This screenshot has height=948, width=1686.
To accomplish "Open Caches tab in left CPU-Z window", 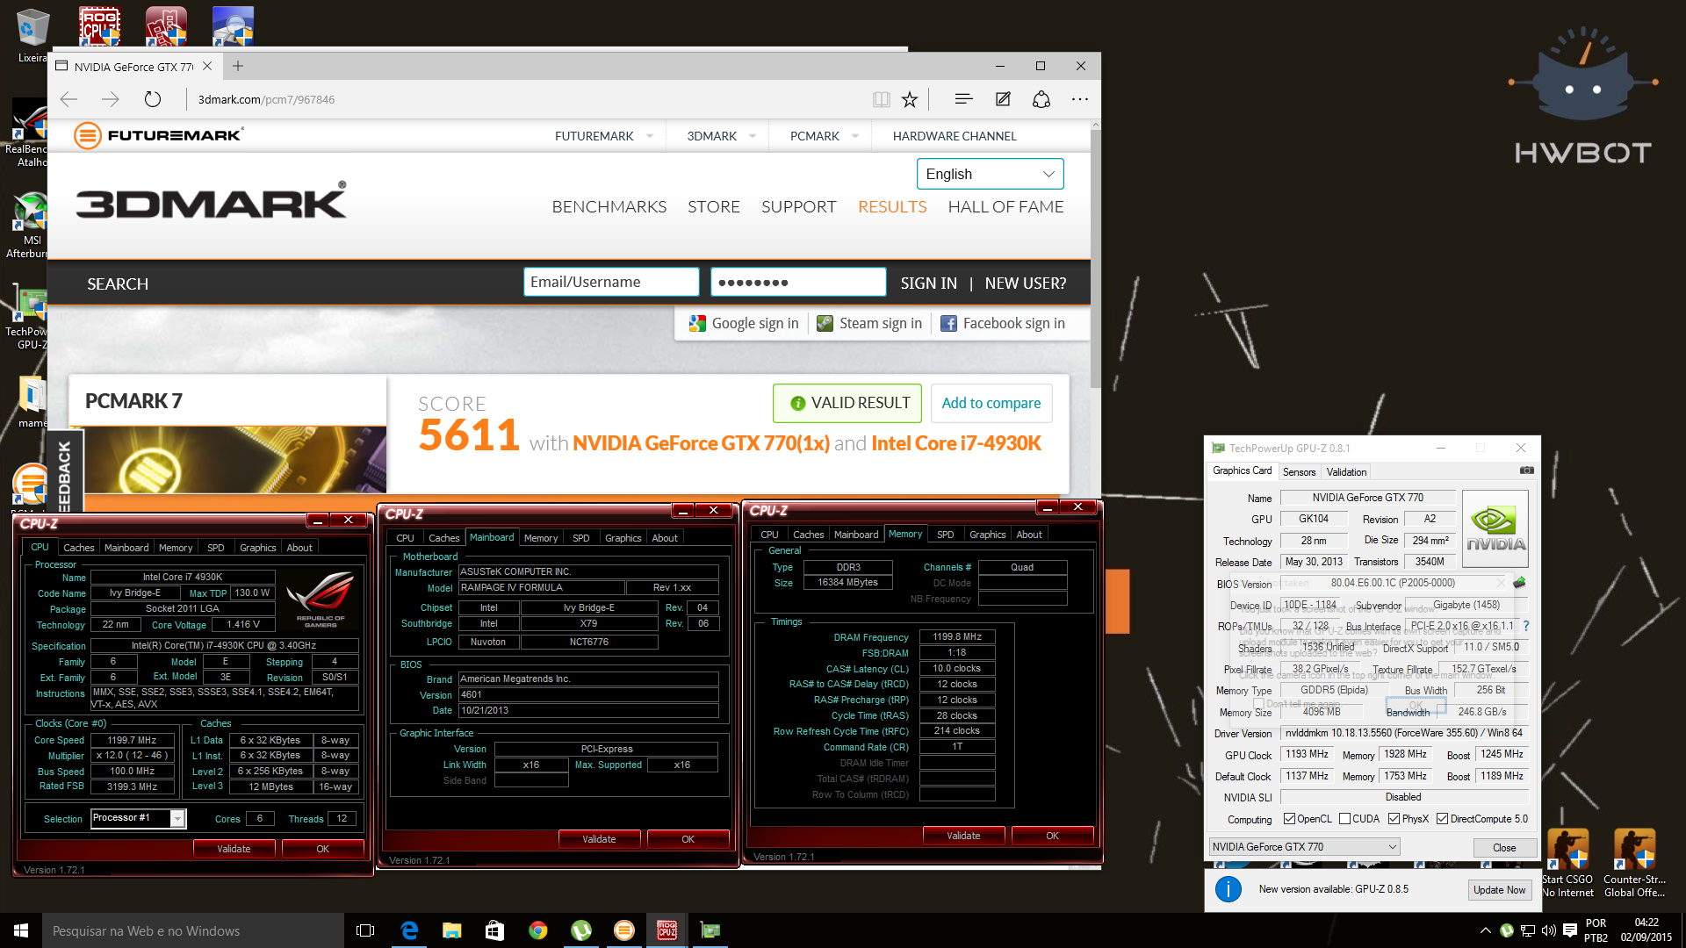I will pos(78,548).
